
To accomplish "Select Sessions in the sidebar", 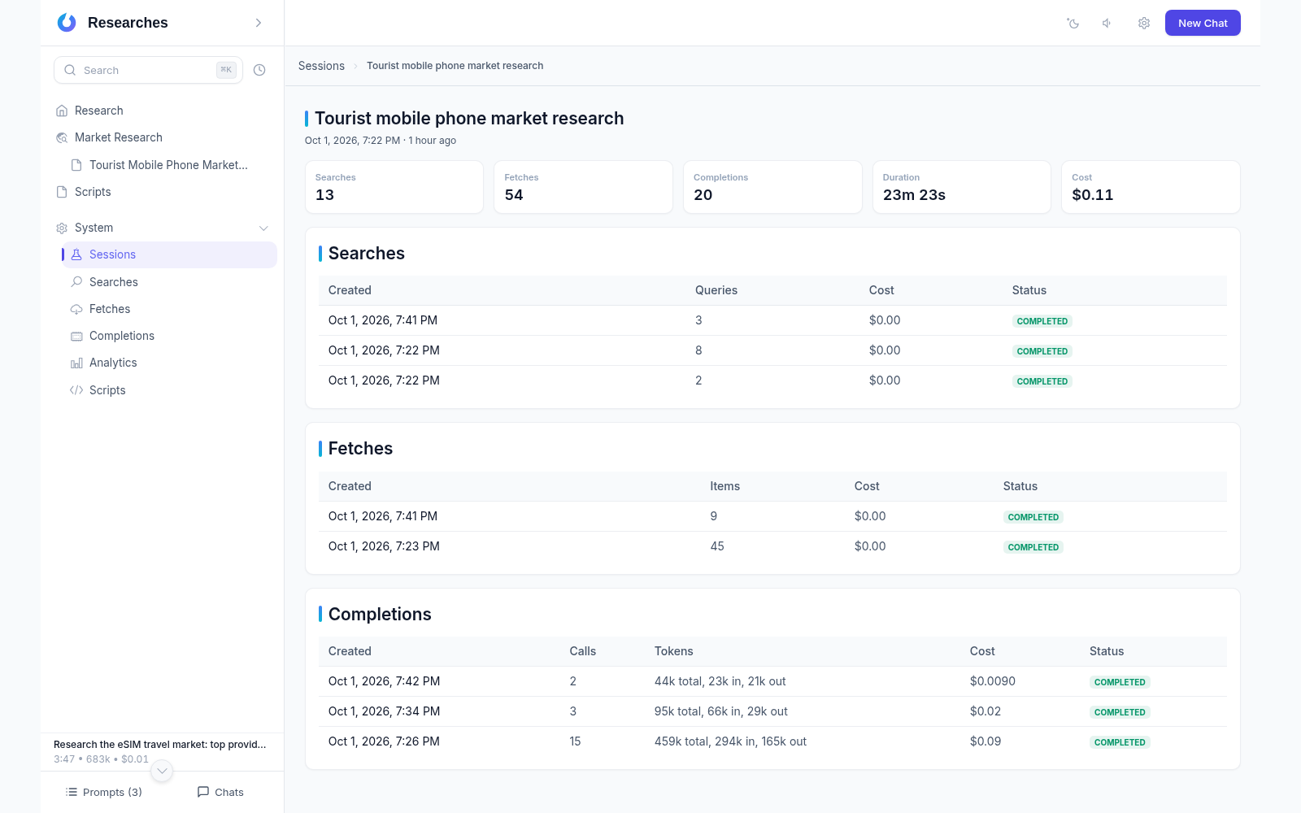I will (169, 254).
